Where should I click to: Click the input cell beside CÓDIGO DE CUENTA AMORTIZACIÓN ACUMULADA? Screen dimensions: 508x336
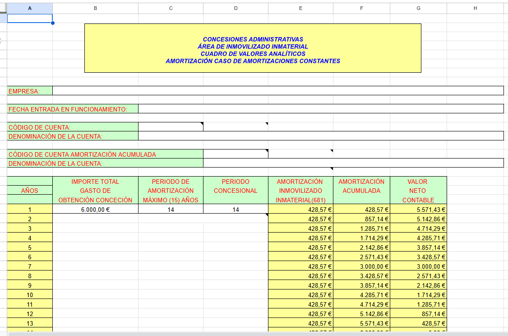click(x=236, y=154)
